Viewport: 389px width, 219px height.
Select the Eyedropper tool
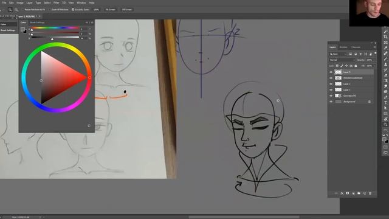385,48
